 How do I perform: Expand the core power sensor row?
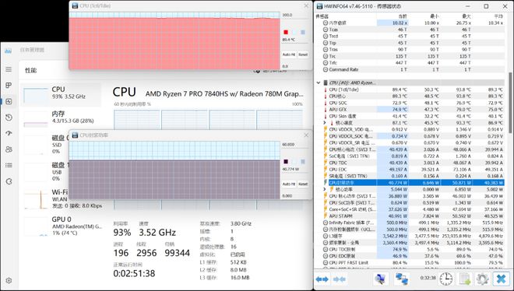click(325, 189)
